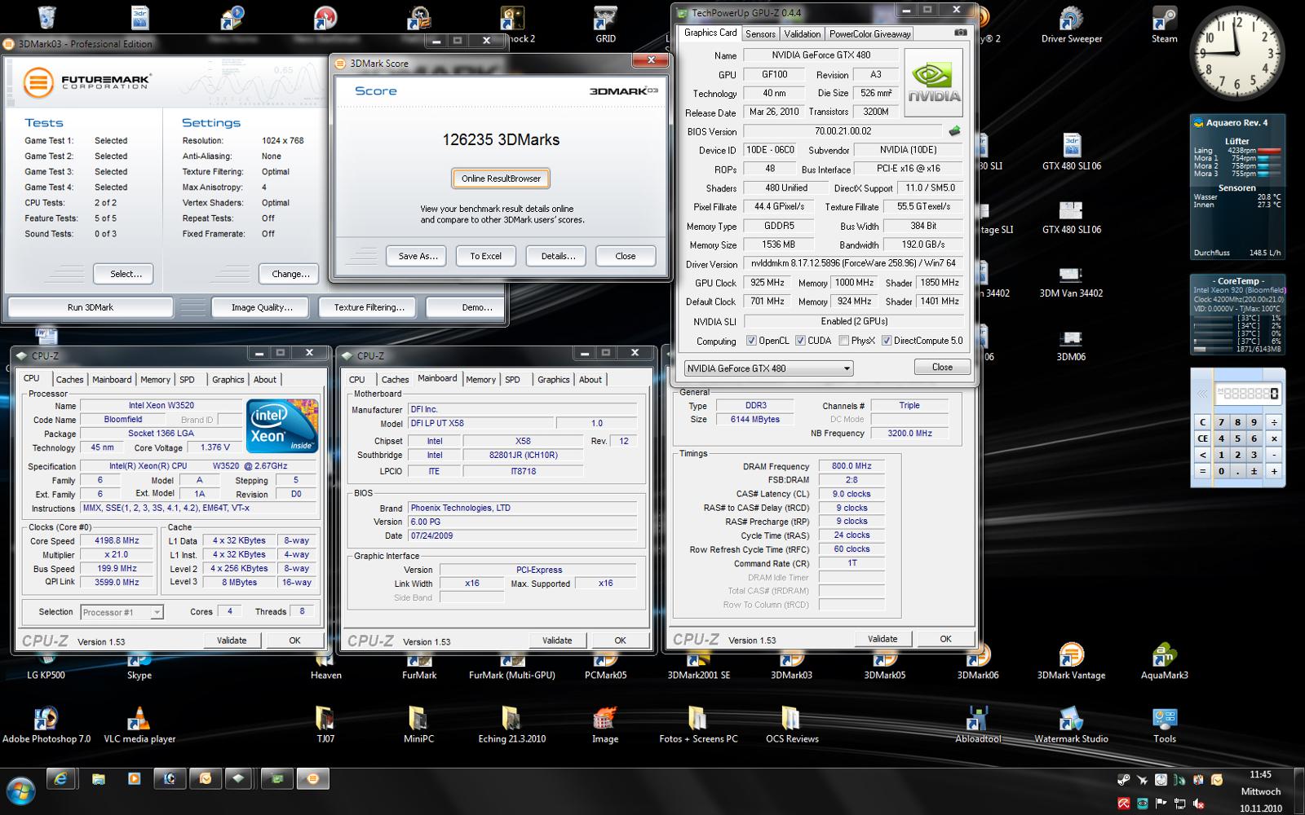Screen dimensions: 1305x815
Task: Select SPD tab in the DFI mainboard CPU-Z window
Action: [x=512, y=379]
